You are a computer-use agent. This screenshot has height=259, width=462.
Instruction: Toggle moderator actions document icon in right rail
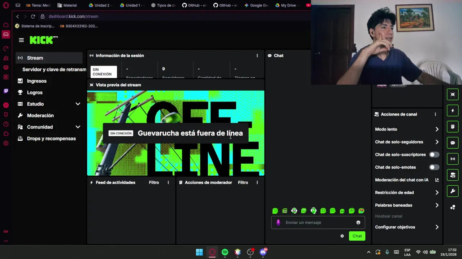tap(453, 127)
